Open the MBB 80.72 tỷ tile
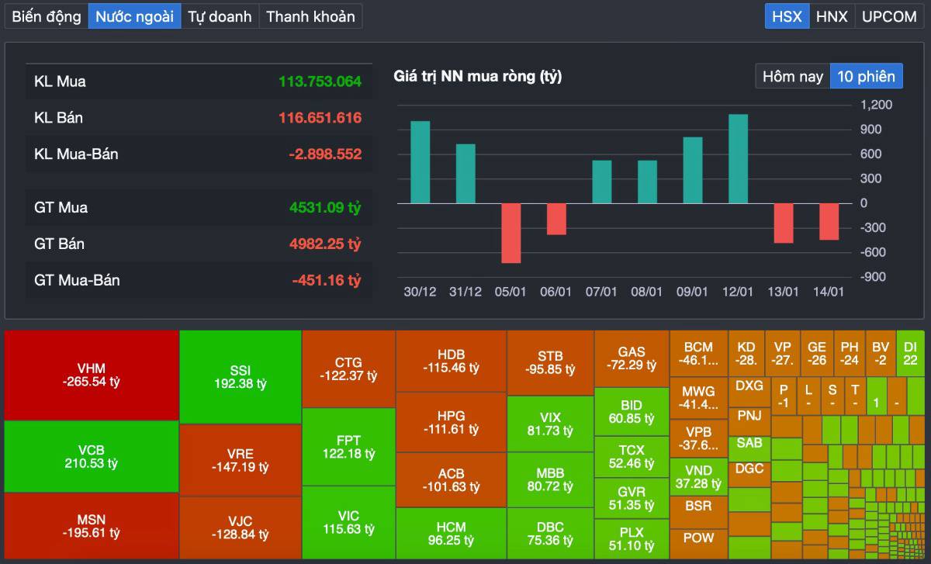 point(550,479)
